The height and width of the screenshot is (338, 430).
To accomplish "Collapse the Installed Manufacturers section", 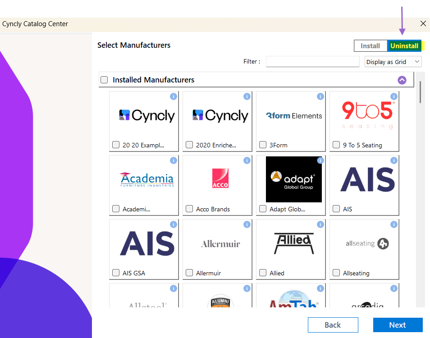I will pos(402,80).
